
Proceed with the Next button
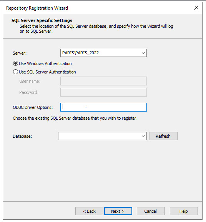point(118,211)
